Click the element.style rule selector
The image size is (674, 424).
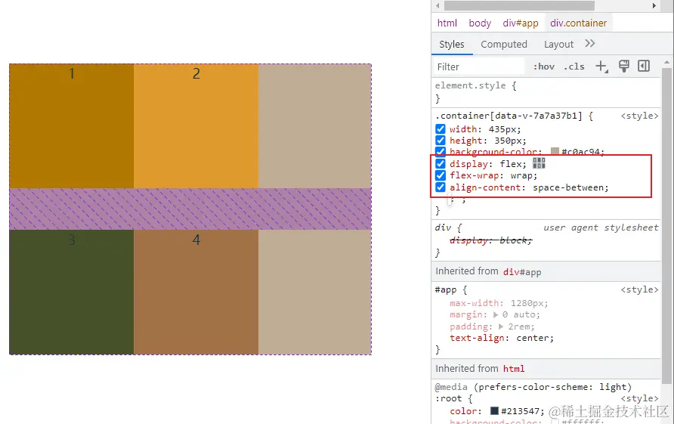click(x=471, y=85)
